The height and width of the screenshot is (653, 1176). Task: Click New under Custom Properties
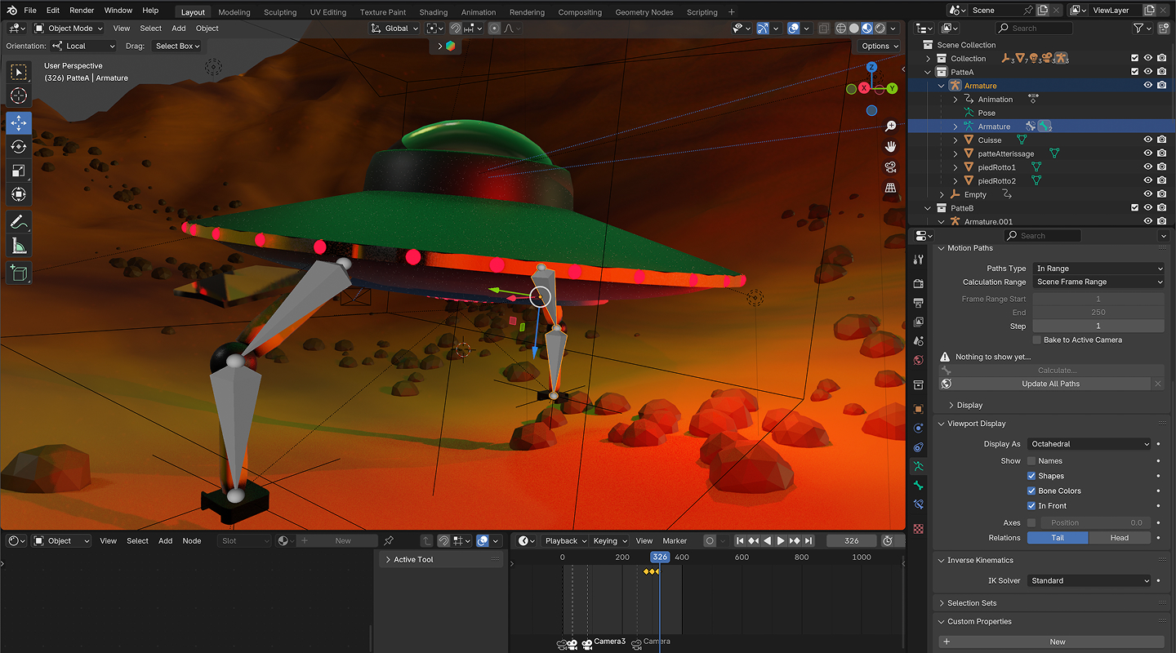pyautogui.click(x=1051, y=642)
